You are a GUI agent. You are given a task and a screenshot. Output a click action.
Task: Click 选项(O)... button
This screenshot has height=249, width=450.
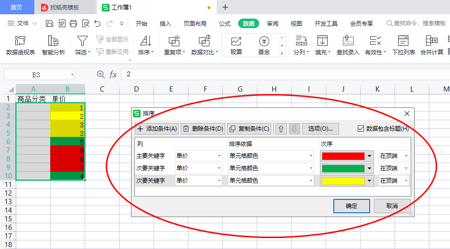[320, 129]
